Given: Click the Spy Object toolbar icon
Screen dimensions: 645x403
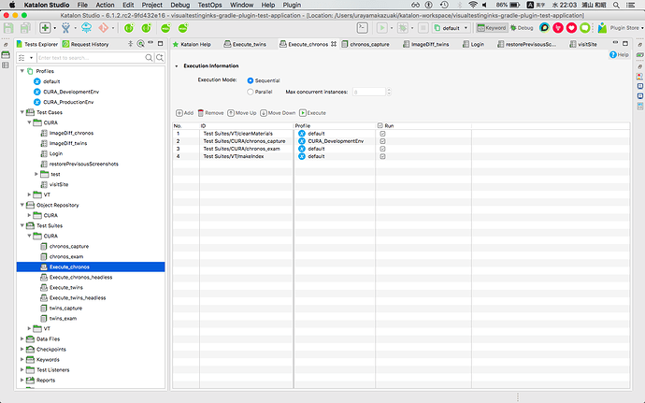Looking at the screenshot, I should tap(65, 28).
